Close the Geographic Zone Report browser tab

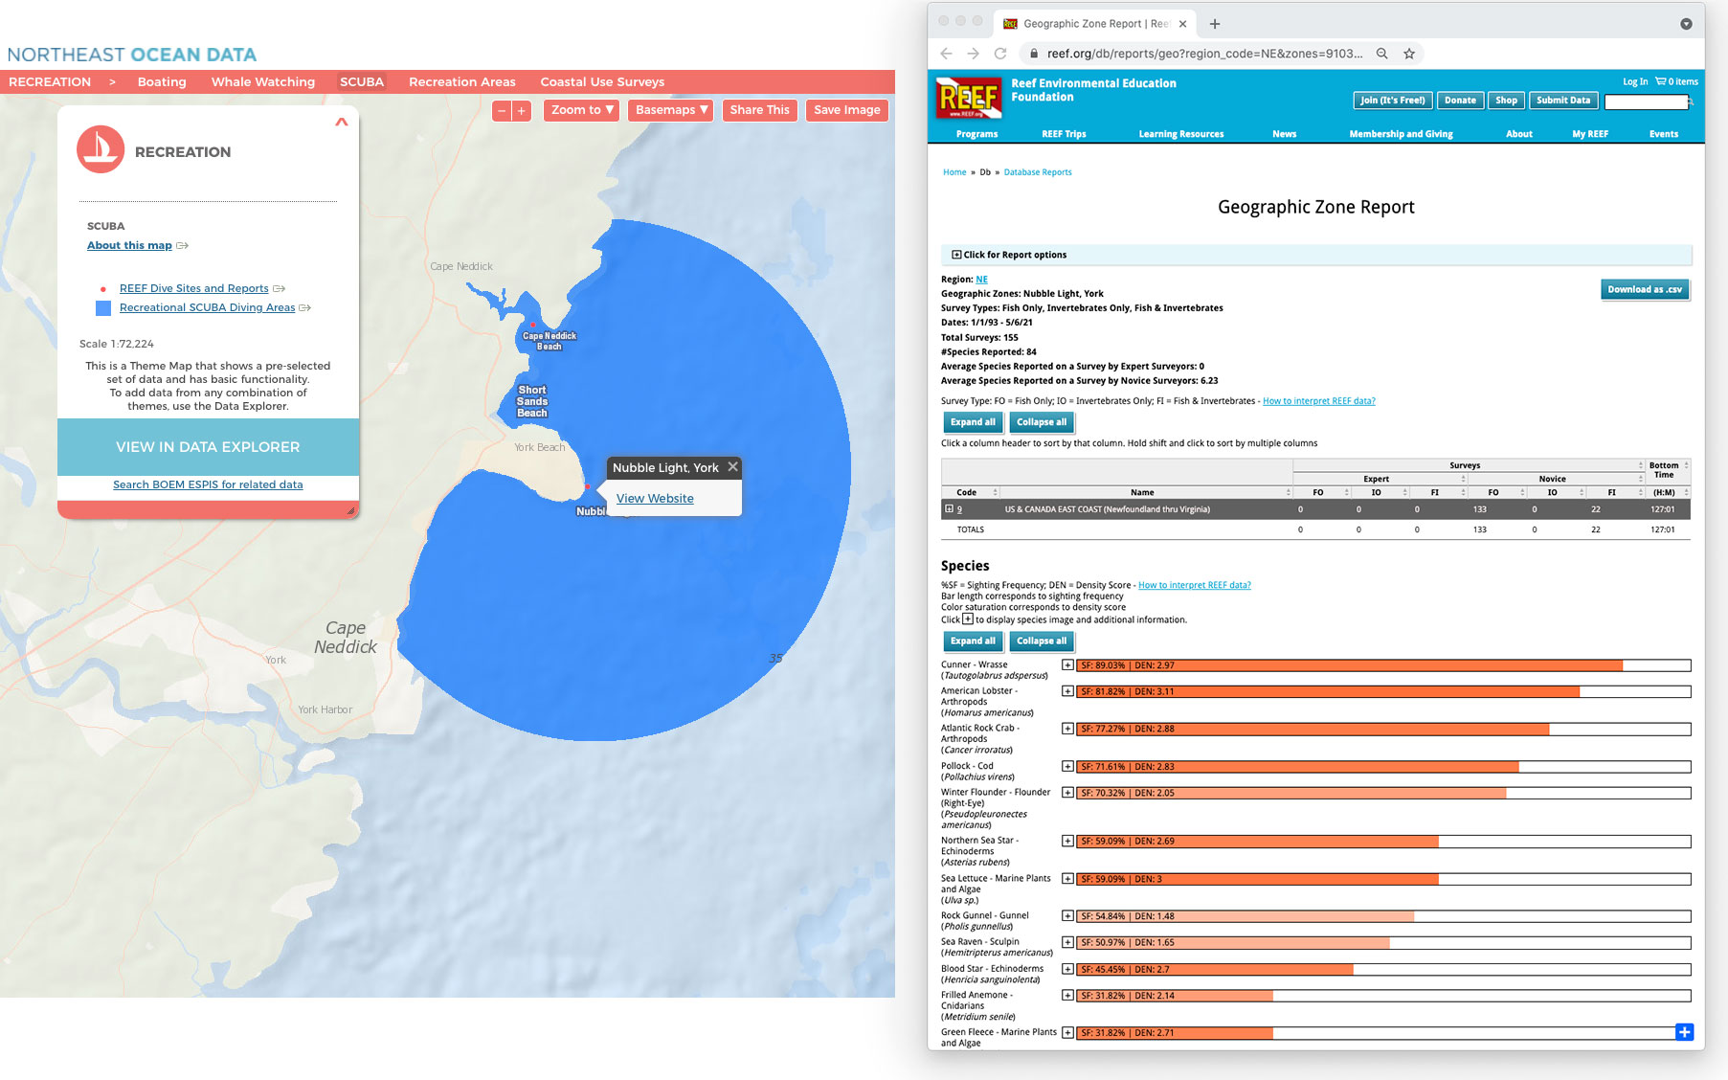pyautogui.click(x=1183, y=24)
